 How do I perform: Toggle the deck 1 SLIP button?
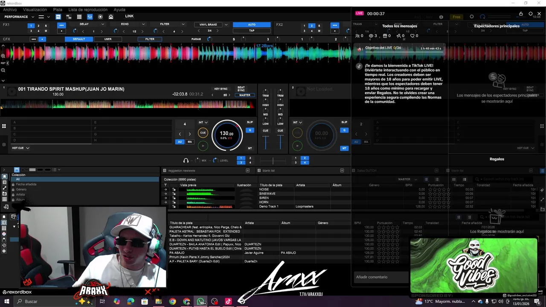click(x=250, y=122)
